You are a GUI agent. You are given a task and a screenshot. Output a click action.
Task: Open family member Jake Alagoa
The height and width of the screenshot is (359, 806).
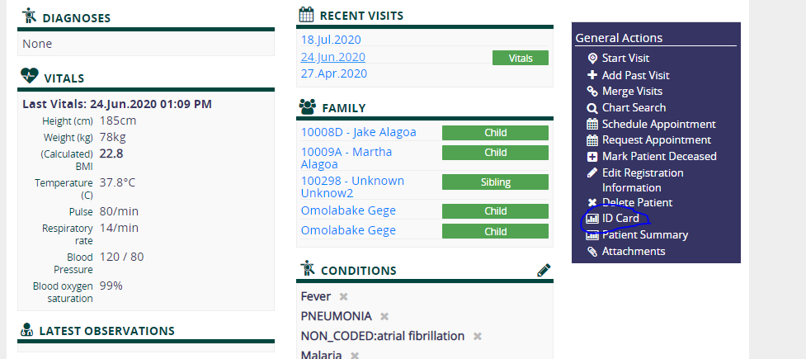[358, 132]
